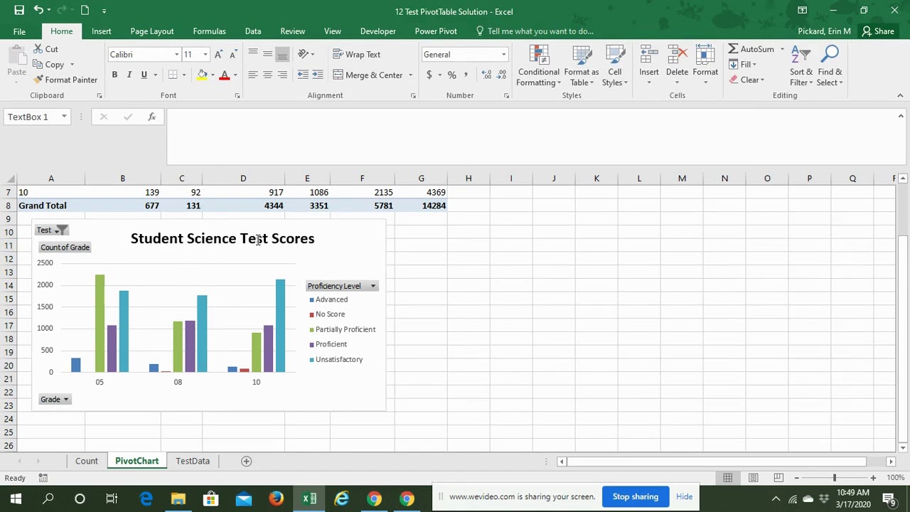Toggle Underline formatting
This screenshot has height=512, width=910.
144,75
